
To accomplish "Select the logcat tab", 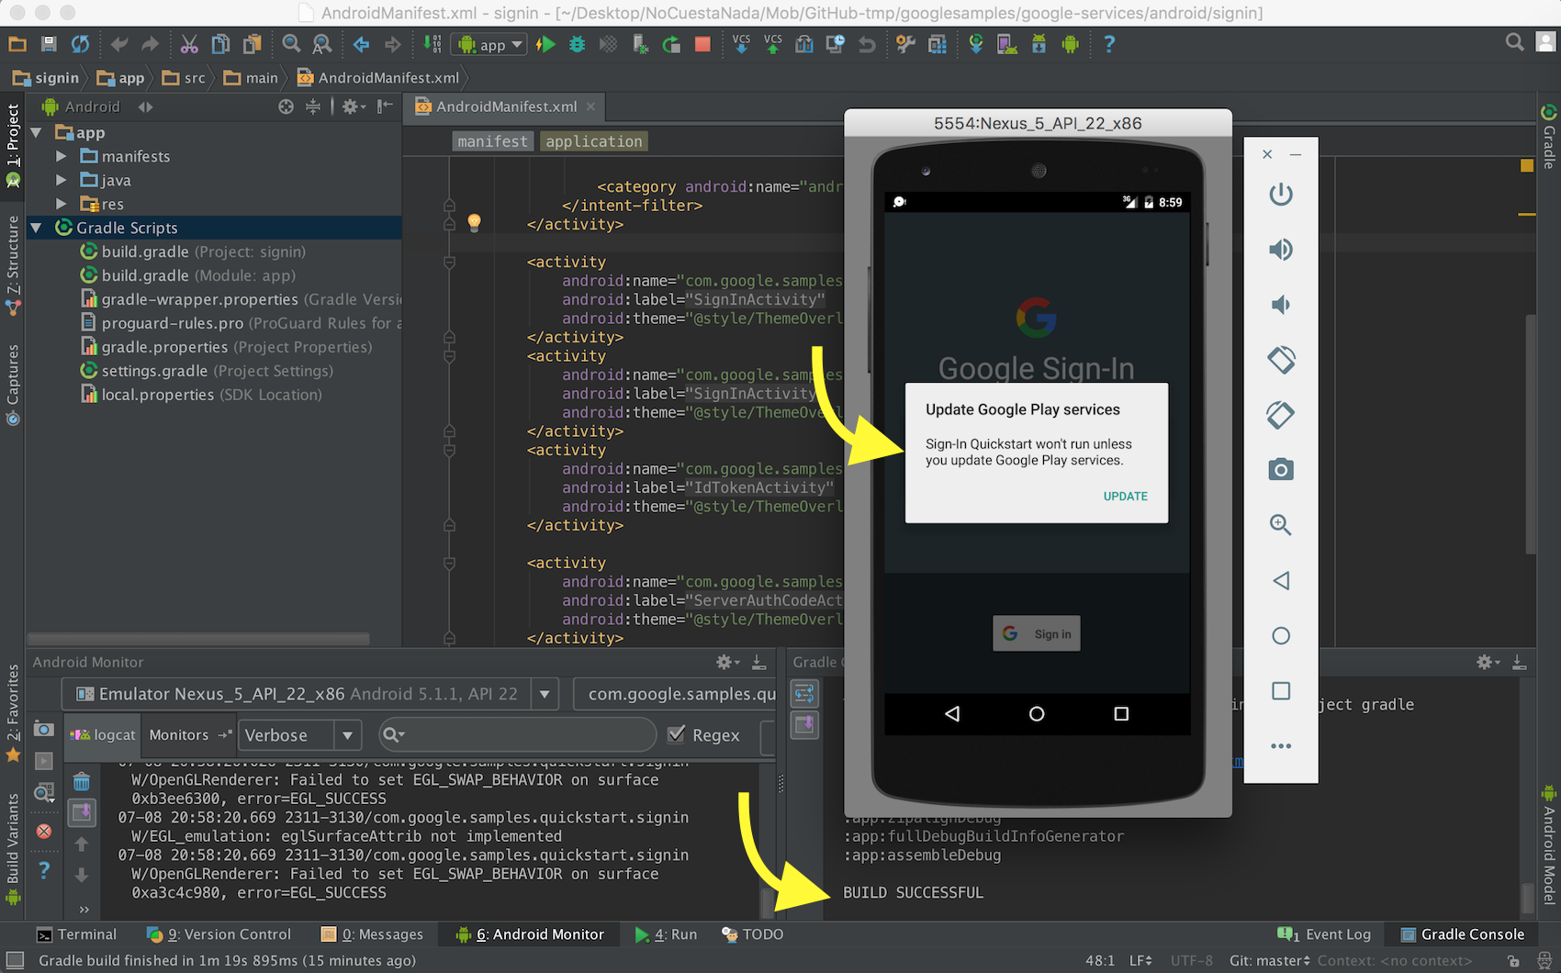I will pyautogui.click(x=104, y=734).
